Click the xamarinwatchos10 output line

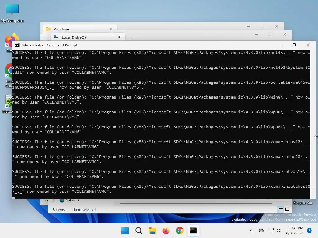(x=161, y=189)
